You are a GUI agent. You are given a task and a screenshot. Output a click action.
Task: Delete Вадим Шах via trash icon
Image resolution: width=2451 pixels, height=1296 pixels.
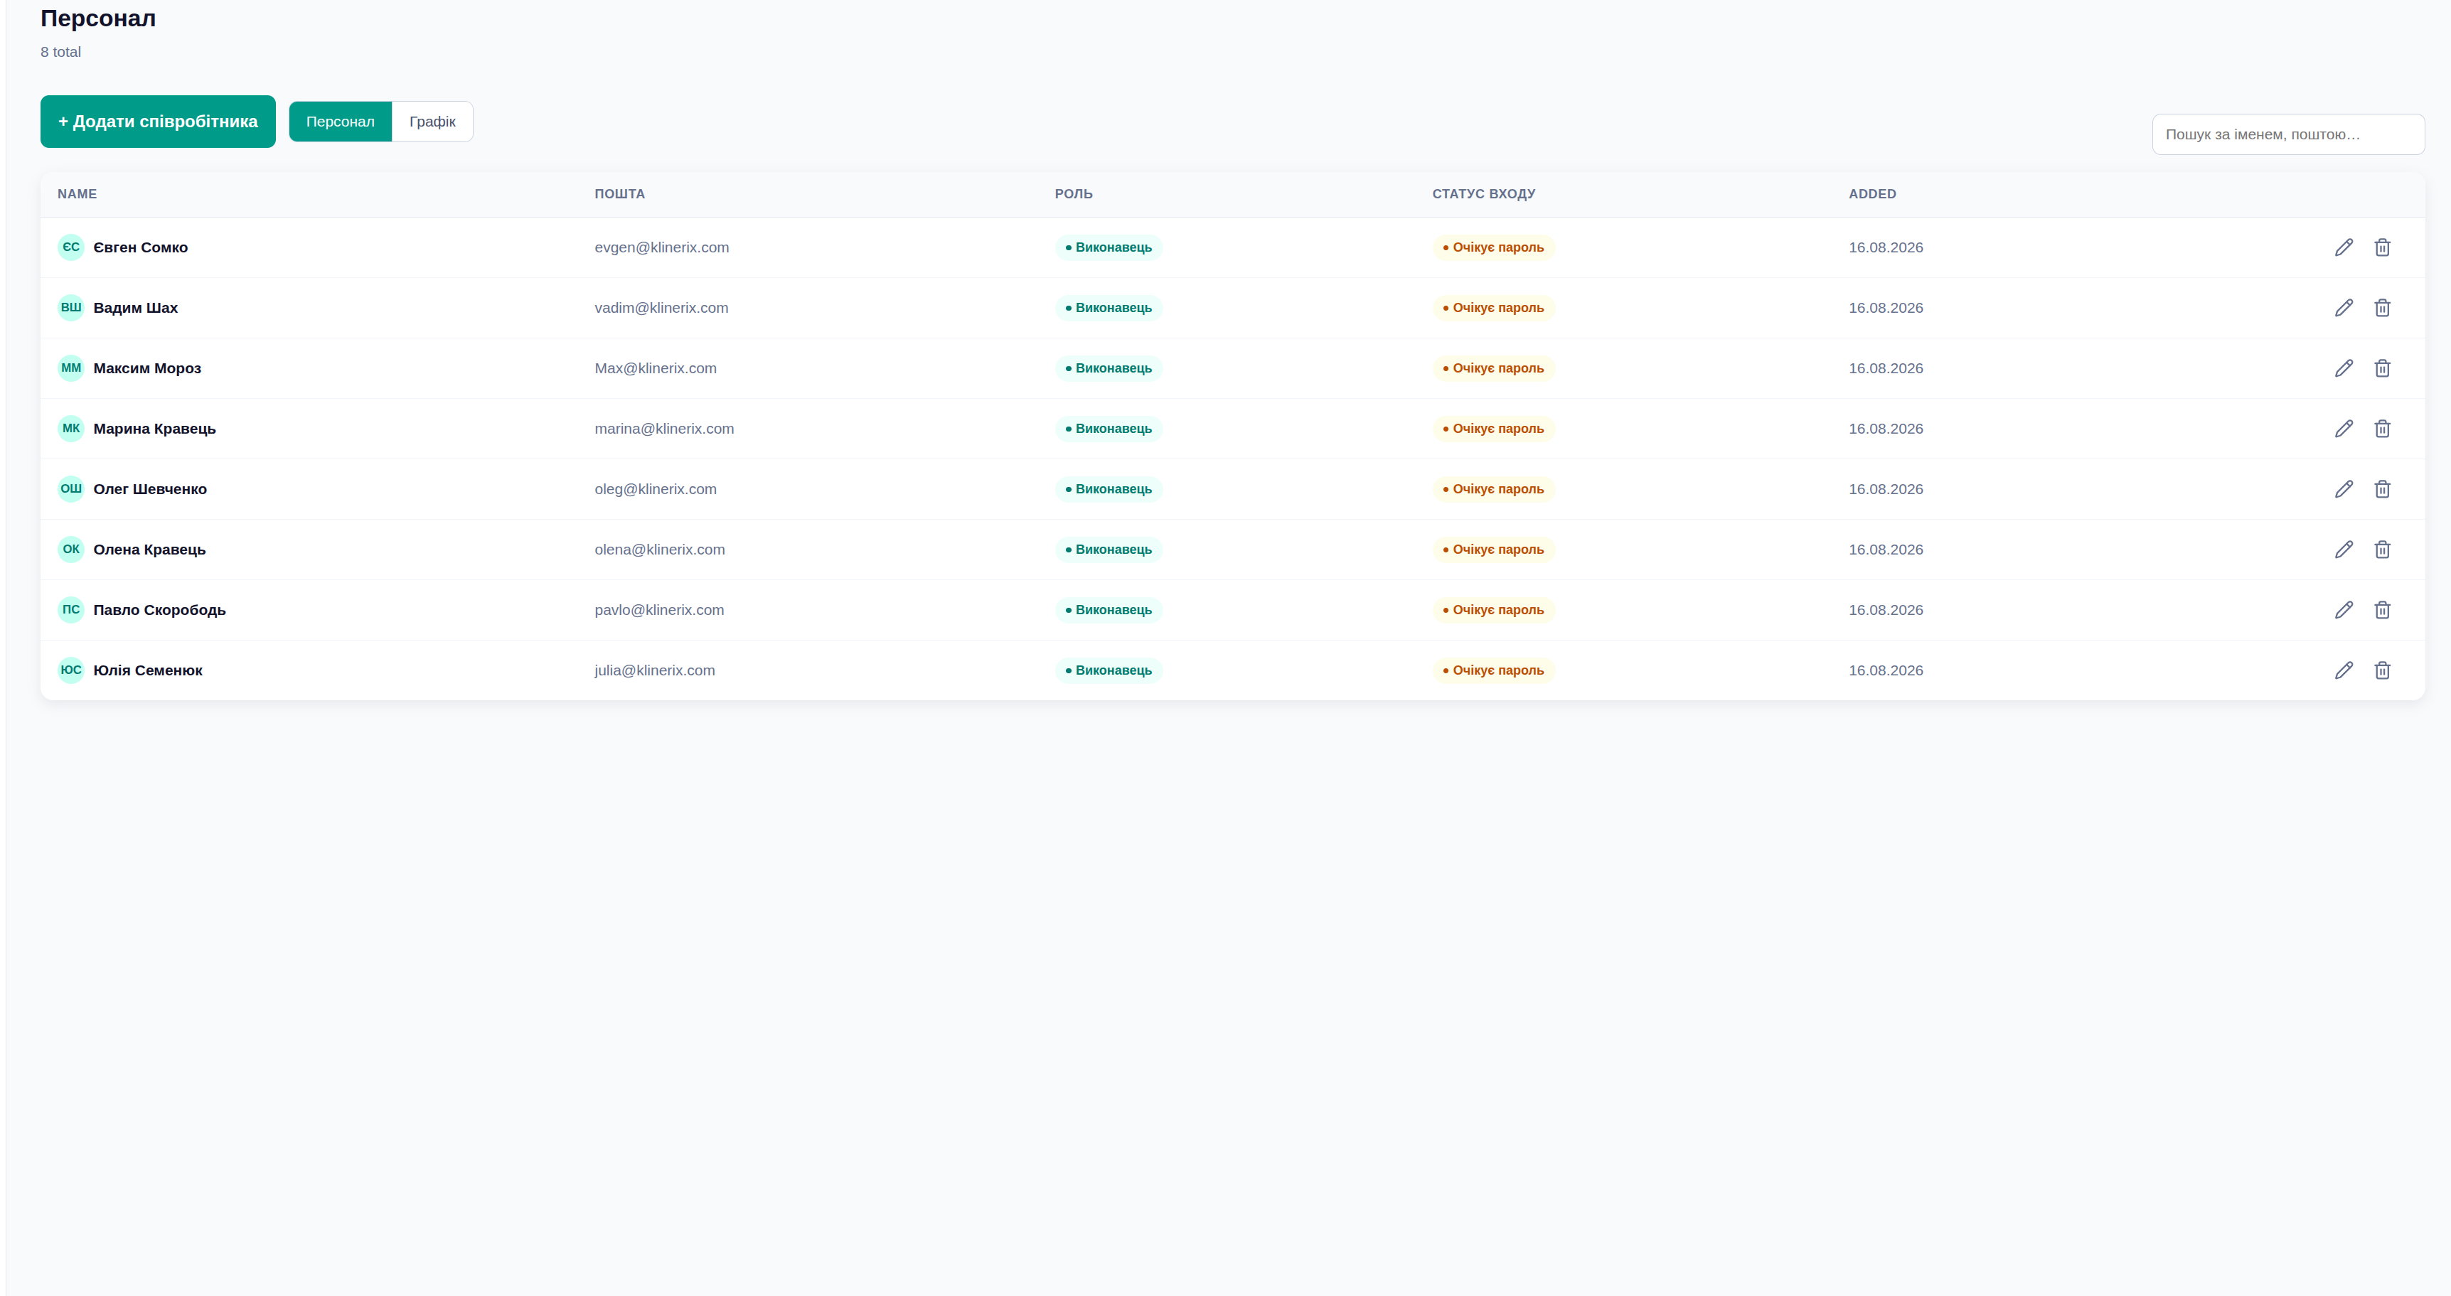click(2383, 307)
